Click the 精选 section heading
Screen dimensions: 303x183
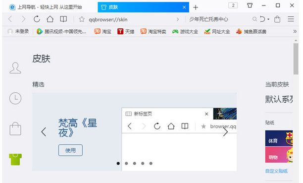(x=38, y=84)
